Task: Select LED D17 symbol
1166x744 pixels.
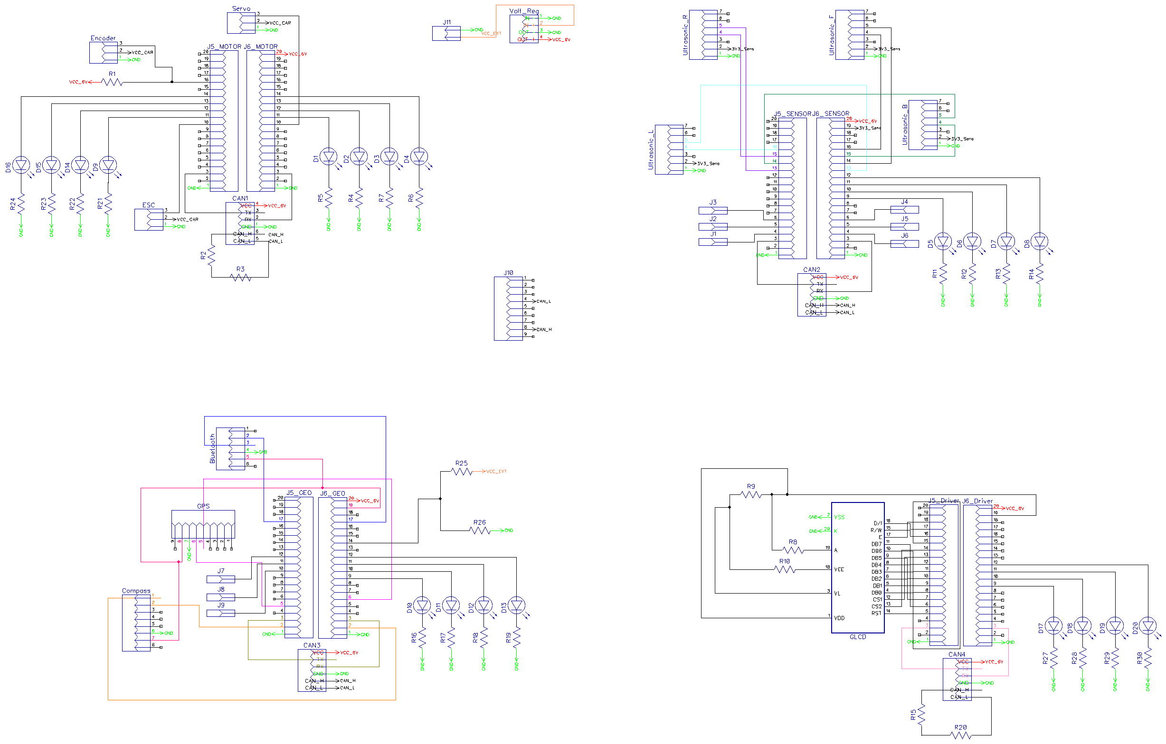Action: 1053,627
